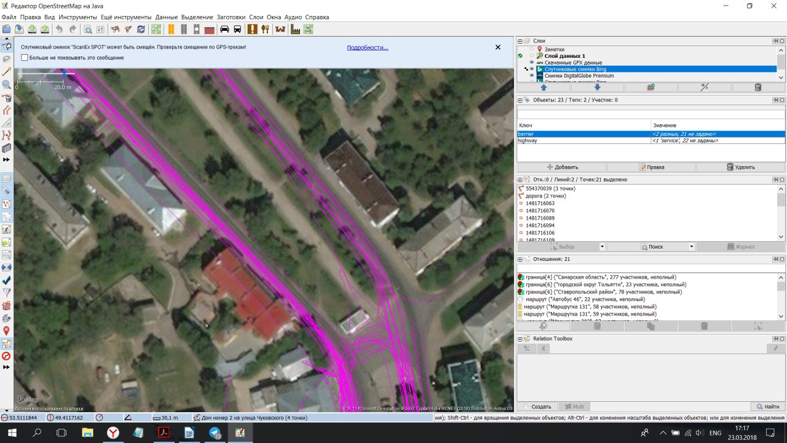The height and width of the screenshot is (443, 787).
Task: Delete the selected layer with trash icon
Action: pos(758,87)
